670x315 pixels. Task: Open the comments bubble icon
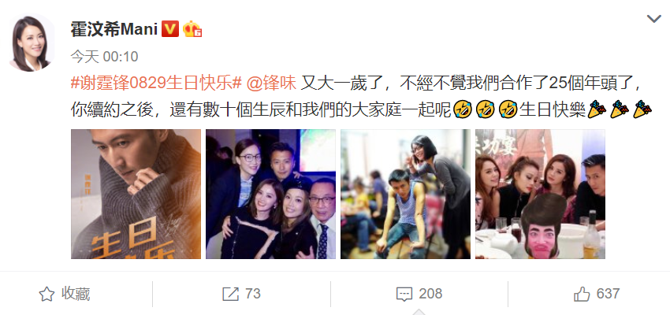404,294
